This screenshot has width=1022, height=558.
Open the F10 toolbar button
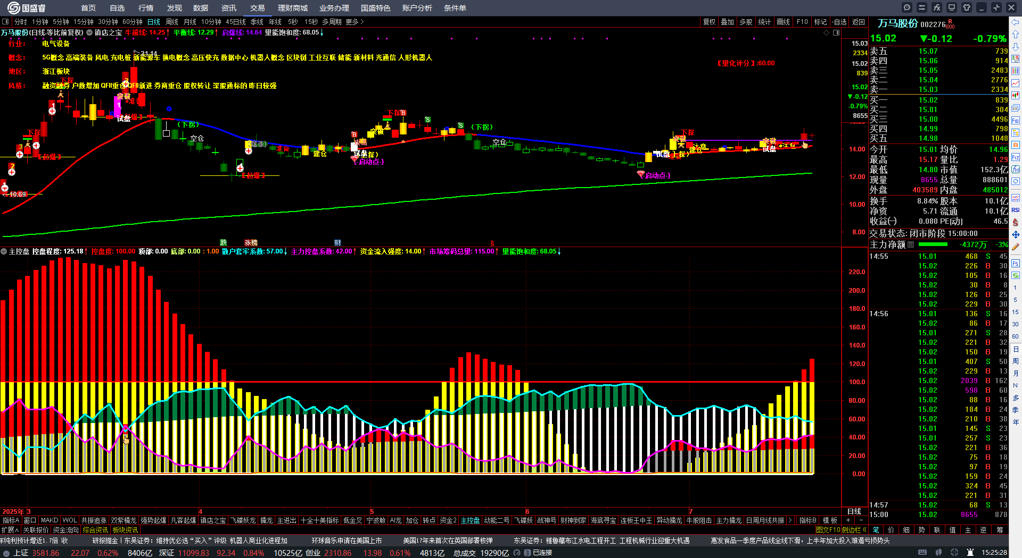pos(802,22)
